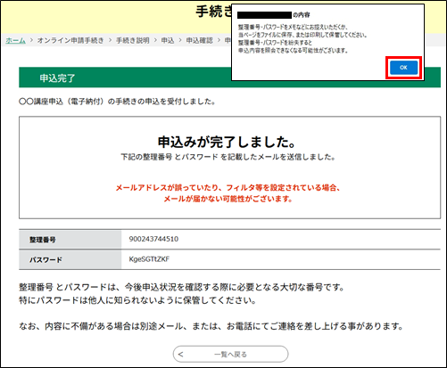The image size is (447, 368).
Task: Click the 一覧へ戻る button
Action: (230, 354)
